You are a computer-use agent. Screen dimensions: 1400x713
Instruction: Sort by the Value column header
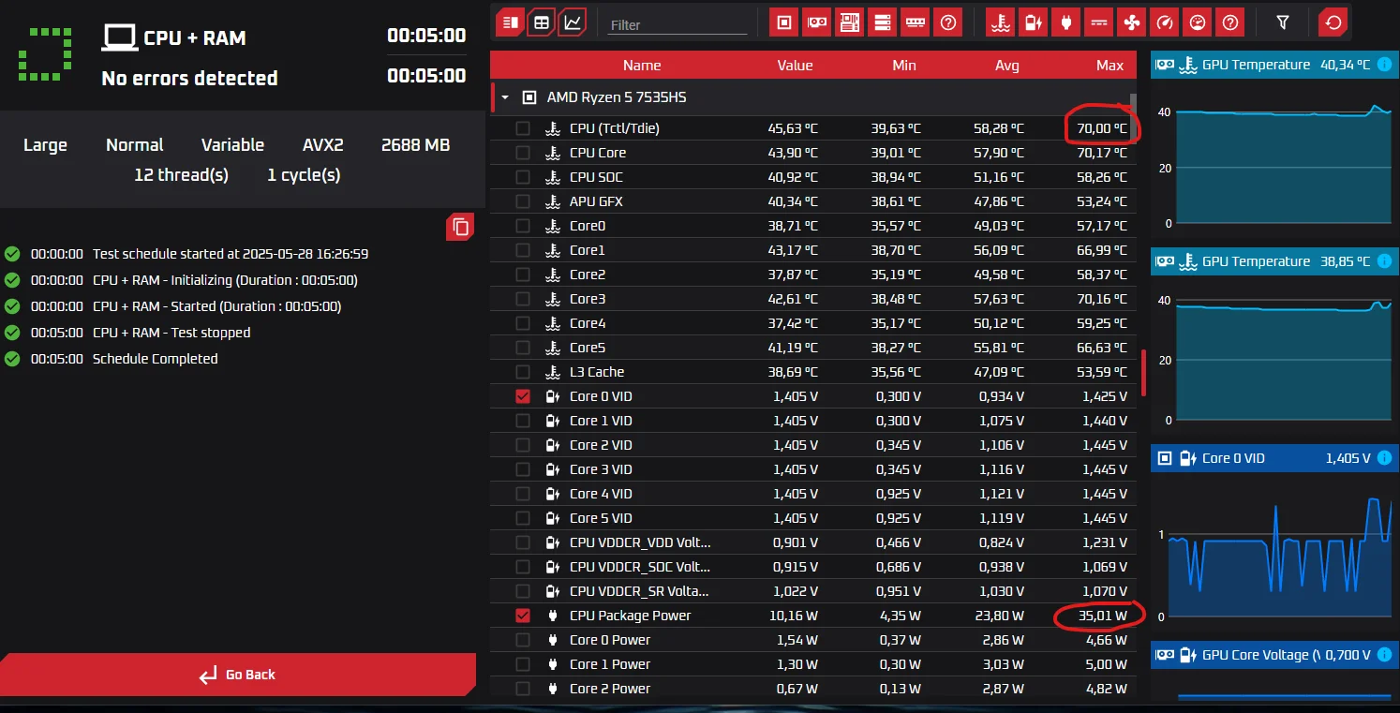point(796,66)
